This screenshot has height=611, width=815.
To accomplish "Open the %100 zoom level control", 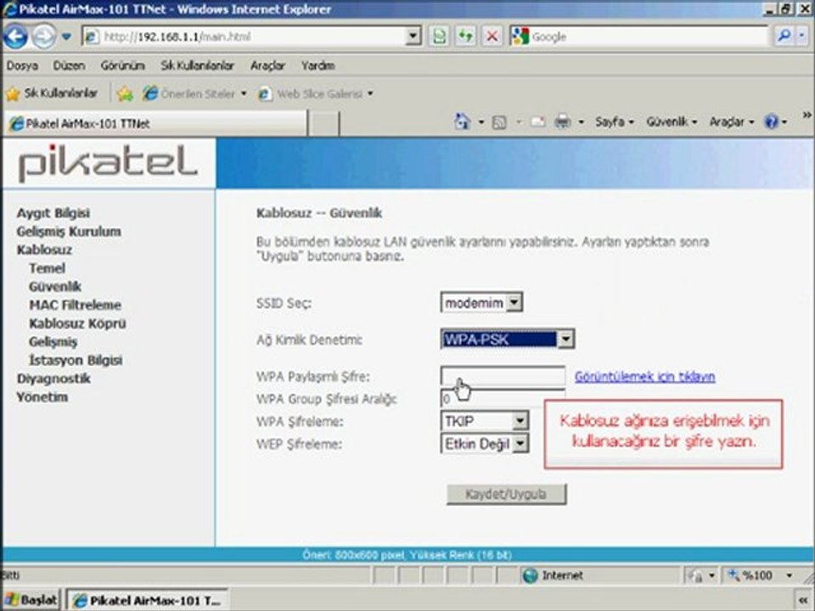I will pyautogui.click(x=761, y=575).
